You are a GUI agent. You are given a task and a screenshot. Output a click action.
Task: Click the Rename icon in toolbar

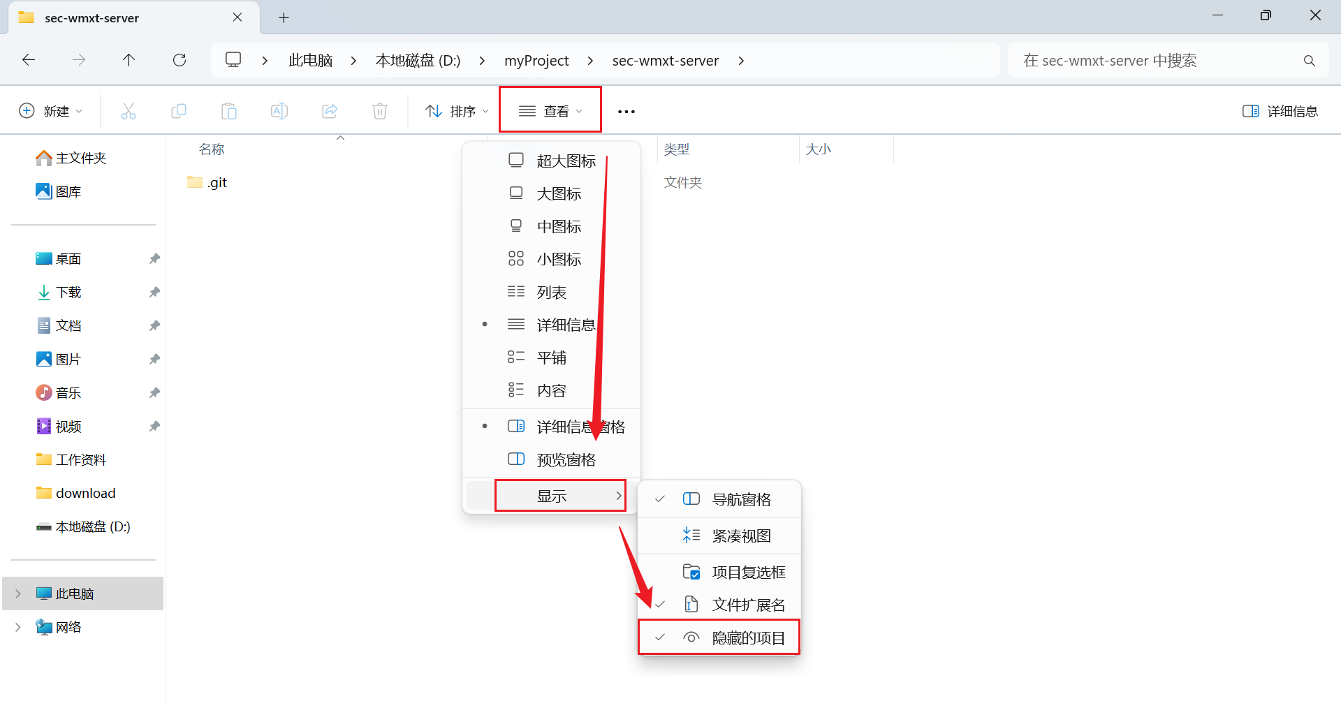coord(279,111)
